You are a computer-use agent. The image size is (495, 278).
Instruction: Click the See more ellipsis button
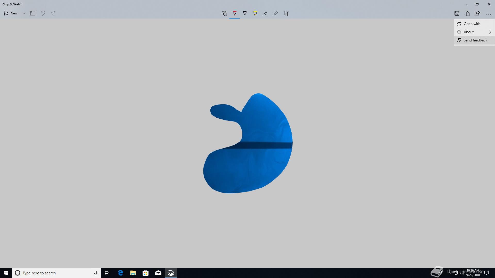point(489,14)
